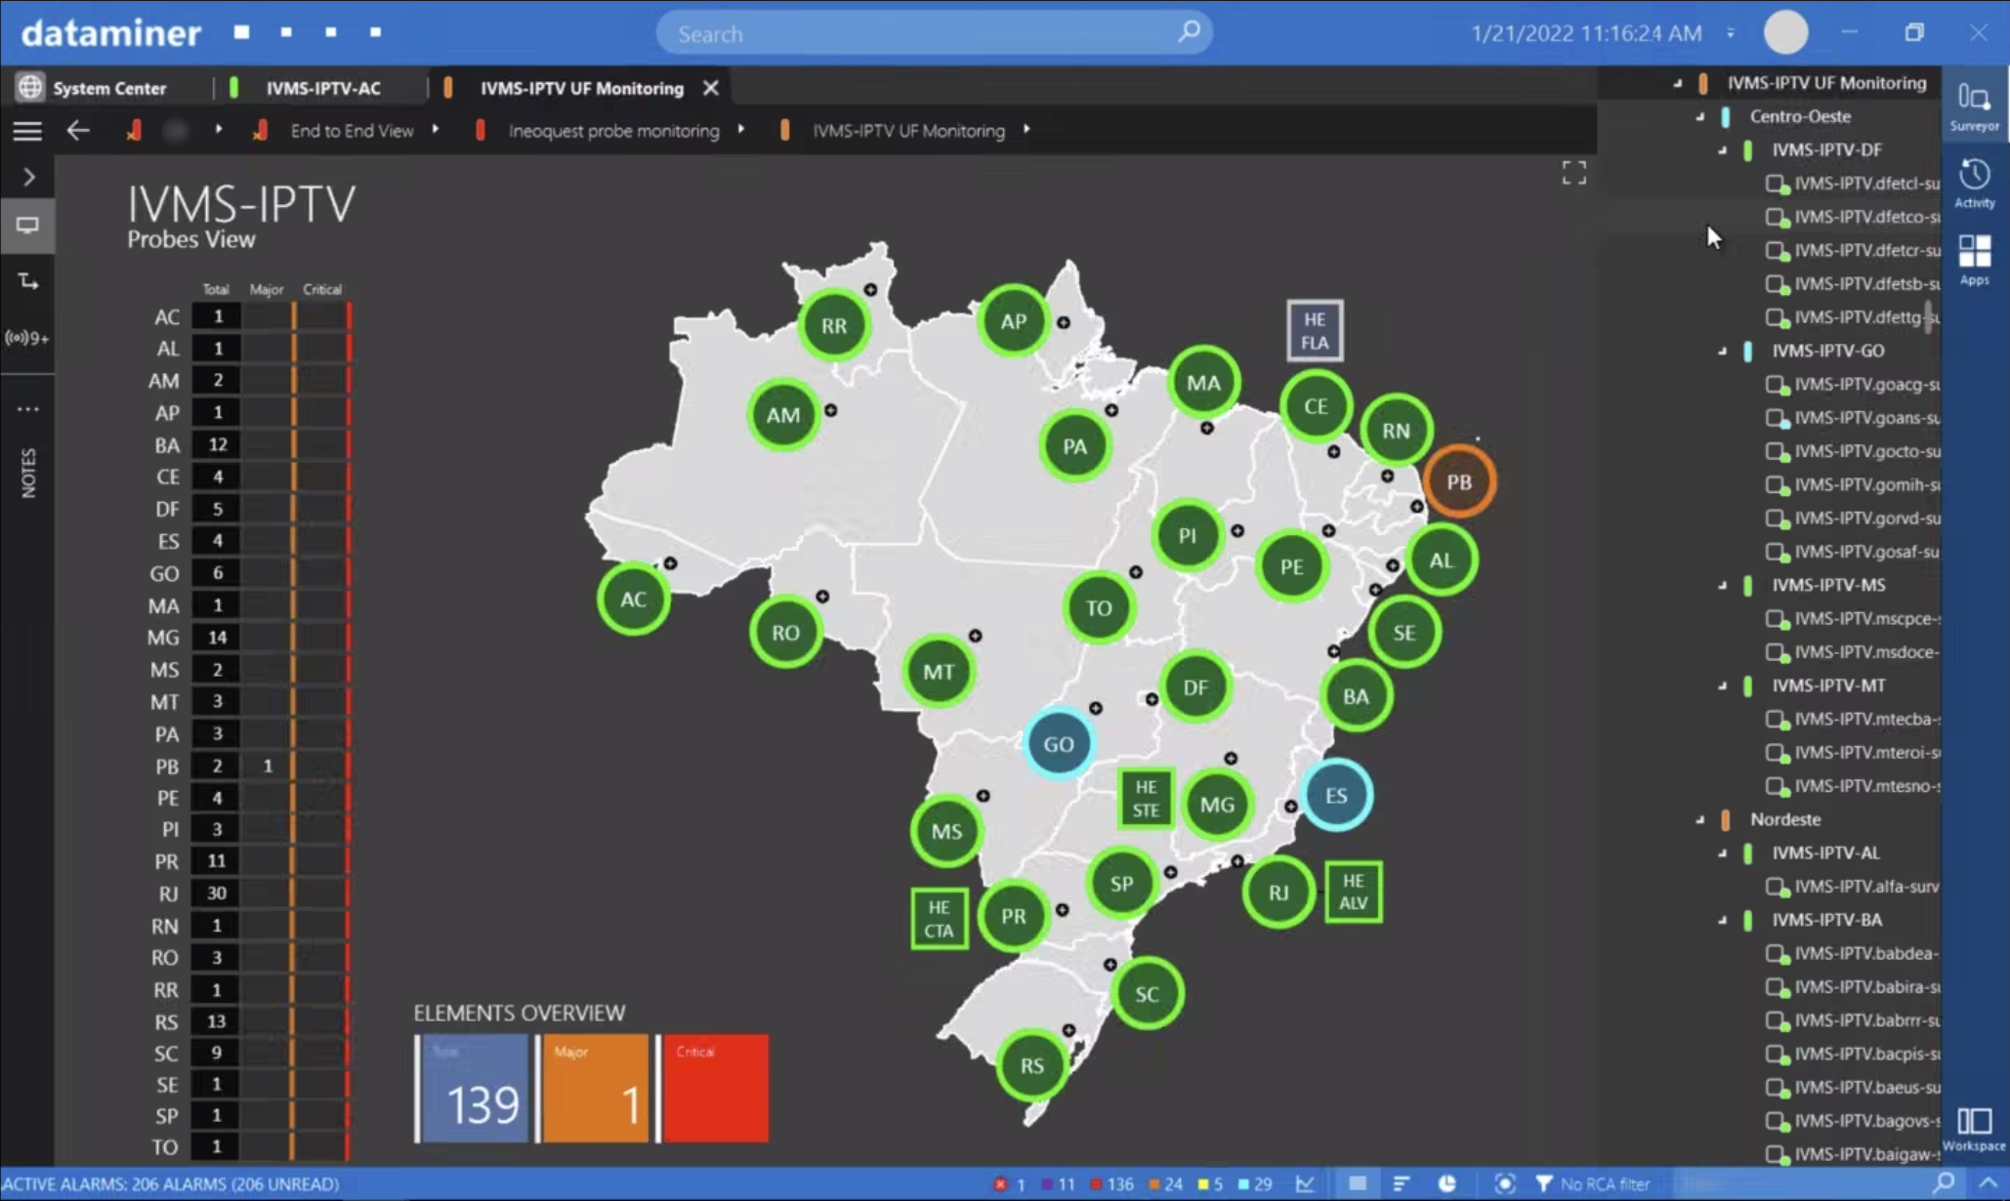Click the System Center globe icon

click(30, 87)
